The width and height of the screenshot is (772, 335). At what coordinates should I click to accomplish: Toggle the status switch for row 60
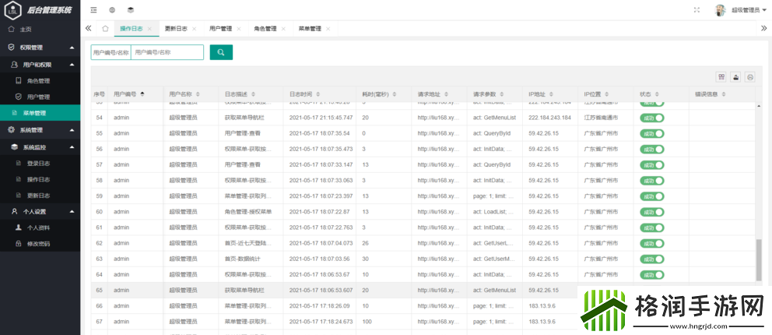point(652,212)
